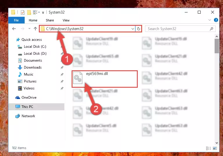Open the View ribbon tab
223x156 pixels.
(x=66, y=20)
